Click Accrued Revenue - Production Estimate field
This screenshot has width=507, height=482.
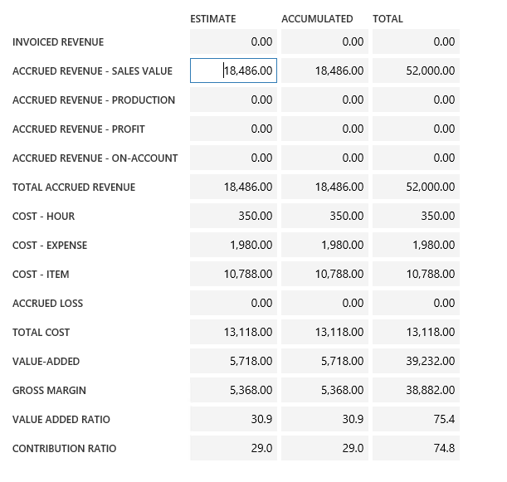click(x=233, y=100)
